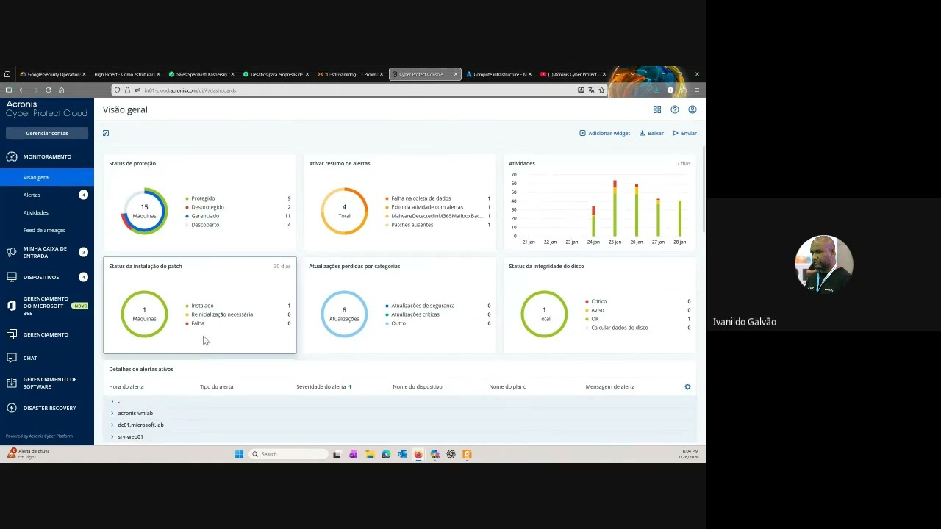This screenshot has height=529, width=941.
Task: Open the apps grid icon in header
Action: (657, 109)
